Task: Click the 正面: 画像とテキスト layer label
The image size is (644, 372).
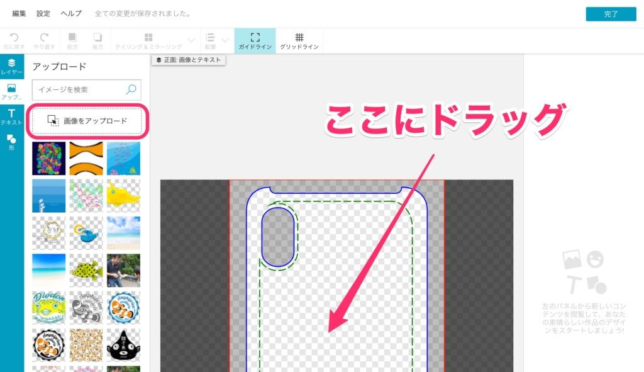Action: [188, 60]
